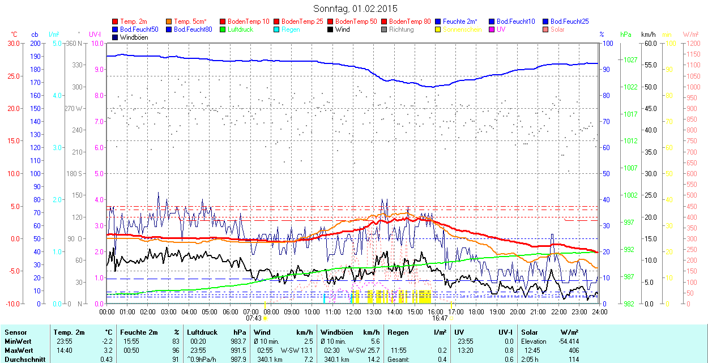Click the hPa axis unit header
708x363 pixels.
coord(625,35)
